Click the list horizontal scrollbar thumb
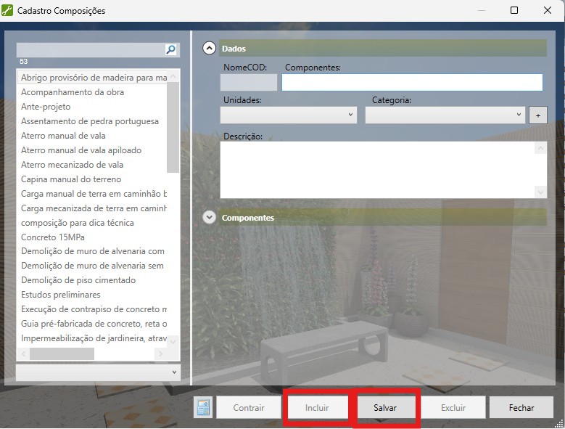The height and width of the screenshot is (429, 565). coord(62,354)
